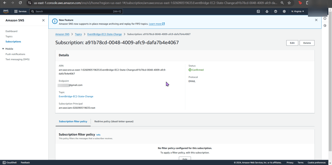Collapse the Mobile section in the sidebar
This screenshot has width=332, height=165.
(3, 49)
